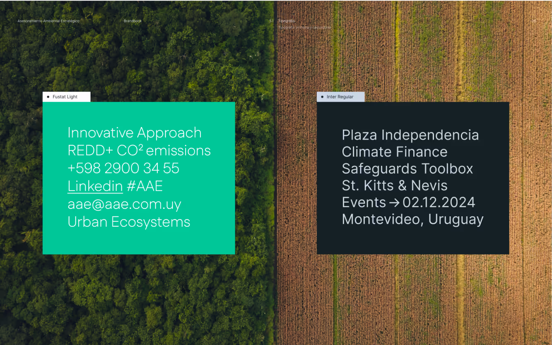Click the email aae@aae.com.uy
Screen dimensions: 552x345
click(124, 205)
